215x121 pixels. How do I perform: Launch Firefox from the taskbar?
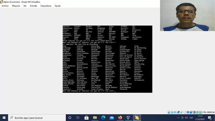(x=120, y=118)
